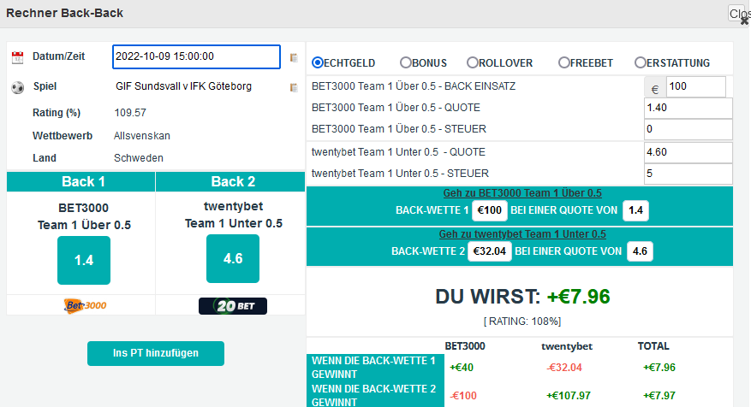The width and height of the screenshot is (751, 407).
Task: Edit the BACK EINSATZ stake field
Action: pyautogui.click(x=696, y=87)
